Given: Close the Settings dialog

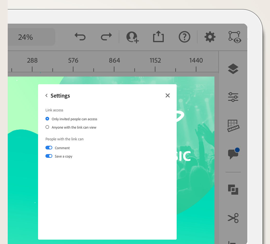Looking at the screenshot, I should 168,95.
